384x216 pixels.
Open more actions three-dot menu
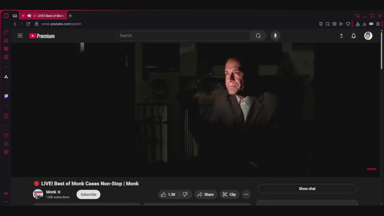(246, 194)
